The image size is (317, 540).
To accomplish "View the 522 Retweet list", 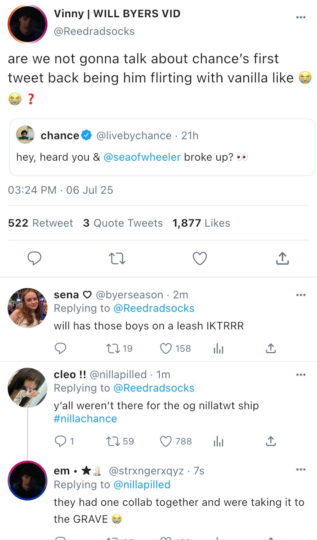I will coord(41,223).
